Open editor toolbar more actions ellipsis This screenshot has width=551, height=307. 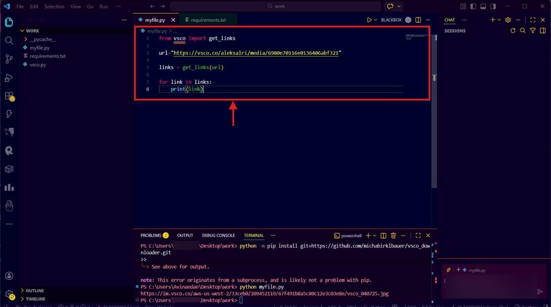[x=428, y=20]
